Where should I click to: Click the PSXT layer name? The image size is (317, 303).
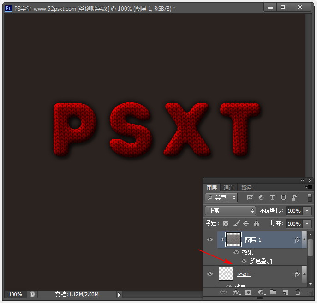(x=244, y=274)
